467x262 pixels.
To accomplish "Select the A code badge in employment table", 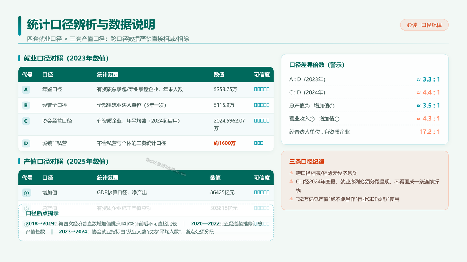I will [26, 90].
